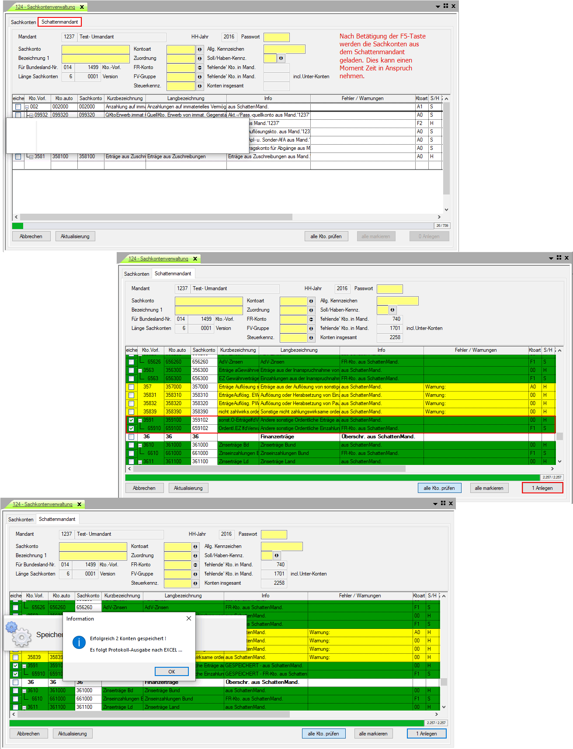Check the box for row 002
The width and height of the screenshot is (573, 749).
click(x=18, y=107)
